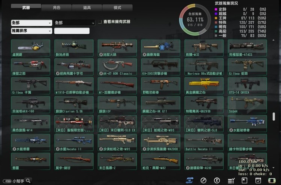The height and width of the screenshot is (185, 281).
Task: Select the 莫辛-納甘 weapon card
Action: 74,161
